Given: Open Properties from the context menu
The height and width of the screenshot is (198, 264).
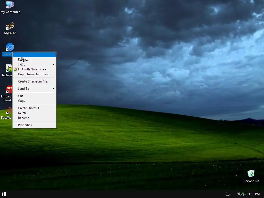Looking at the screenshot, I should [34, 125].
